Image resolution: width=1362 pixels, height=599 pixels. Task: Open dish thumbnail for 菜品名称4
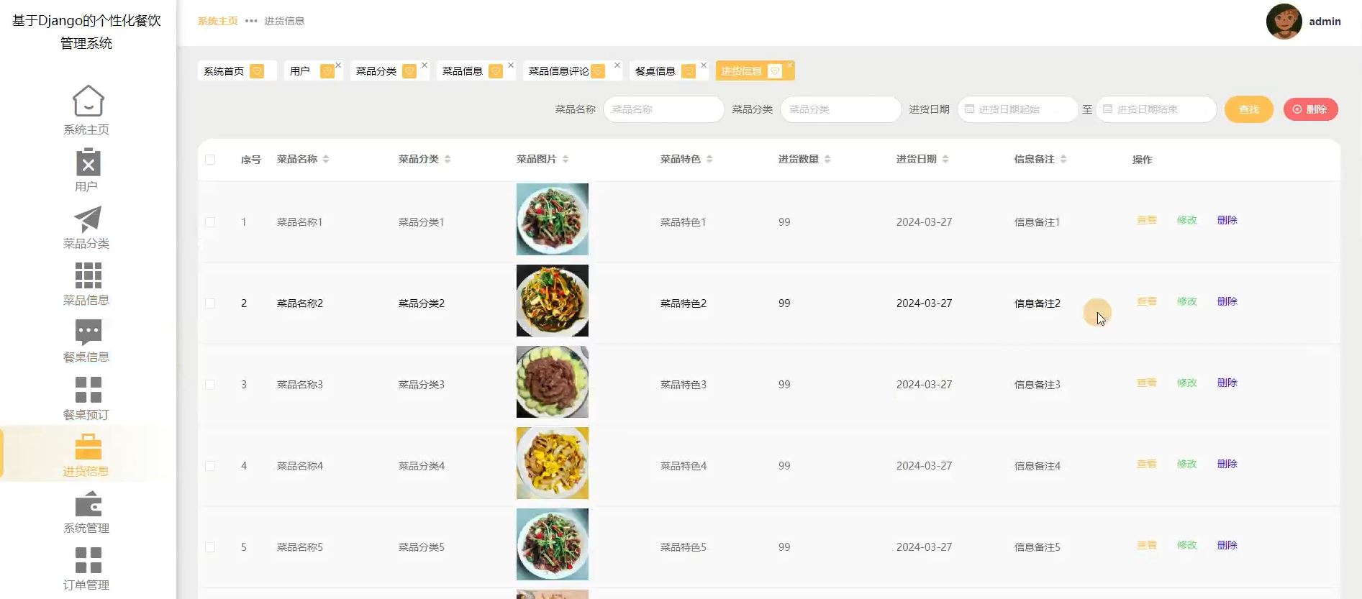(x=553, y=463)
